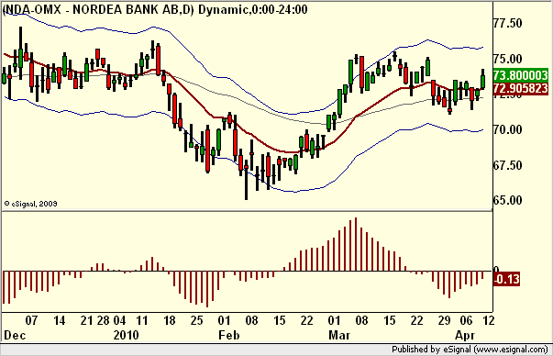Click the 77.50 price axis label
553x356 pixels.
tap(507, 24)
